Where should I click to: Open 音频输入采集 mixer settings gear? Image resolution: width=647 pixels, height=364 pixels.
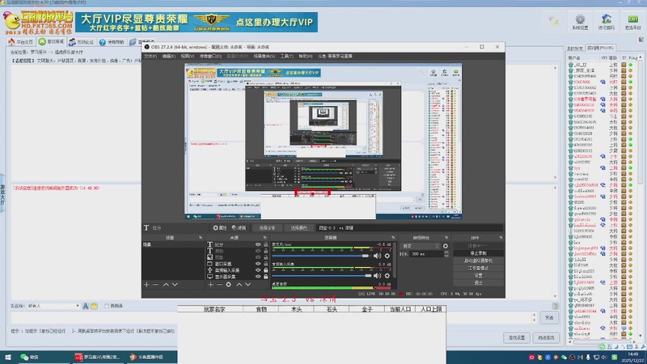[387, 276]
